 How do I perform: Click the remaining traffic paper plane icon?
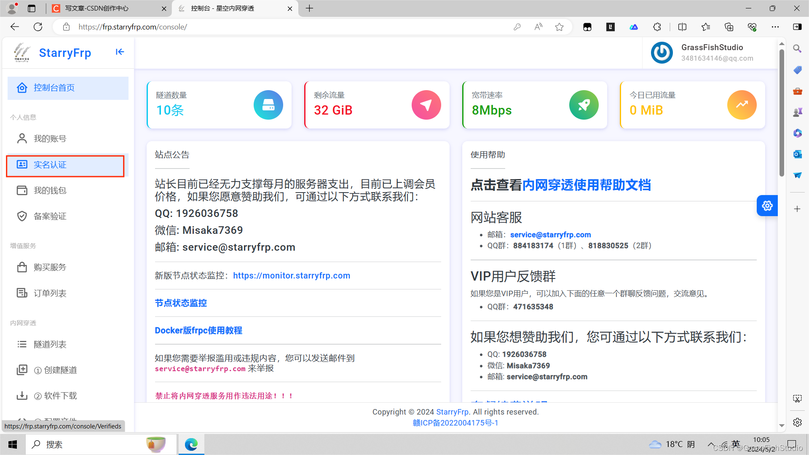(426, 105)
